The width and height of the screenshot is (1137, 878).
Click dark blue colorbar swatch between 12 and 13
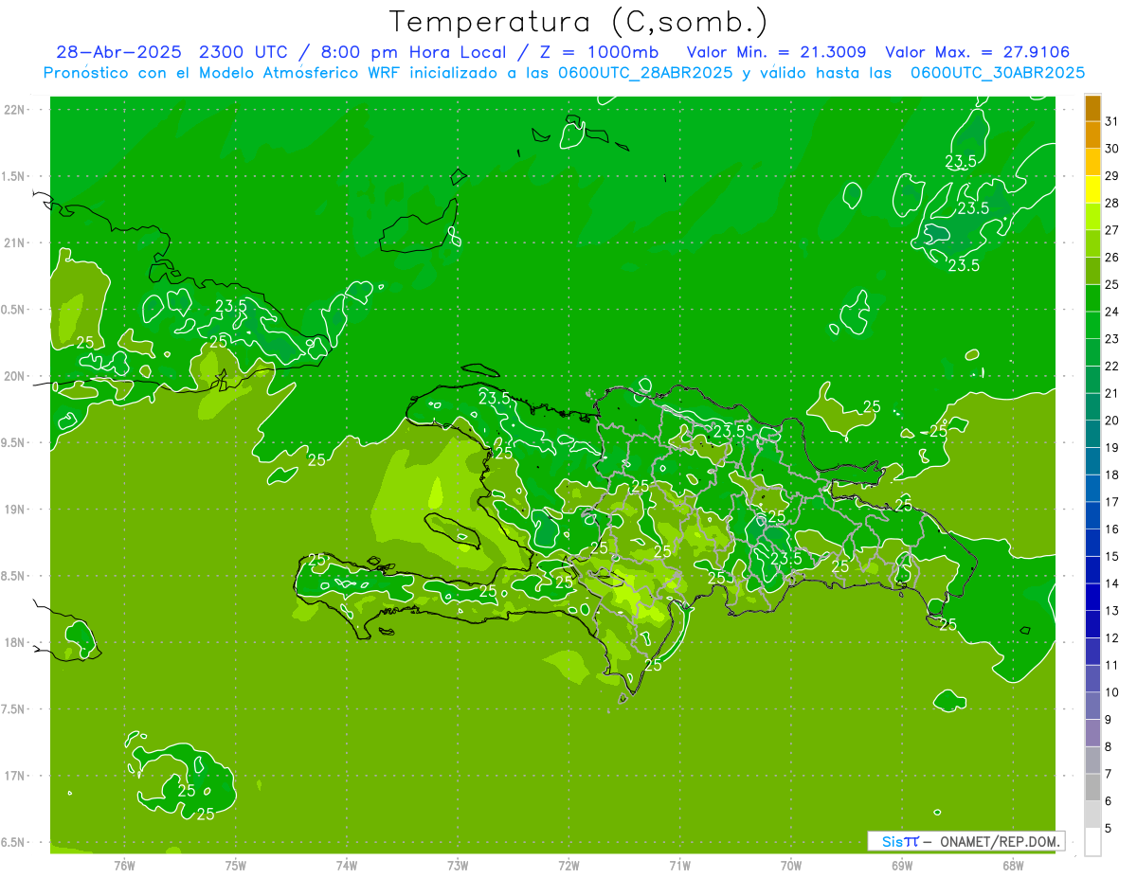(1092, 625)
